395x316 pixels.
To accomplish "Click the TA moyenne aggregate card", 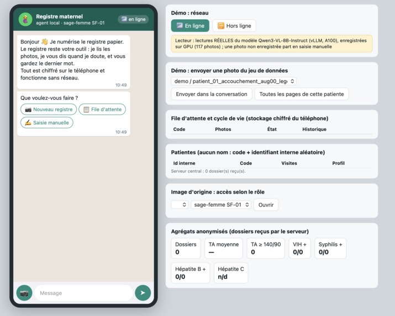I will click(224, 248).
